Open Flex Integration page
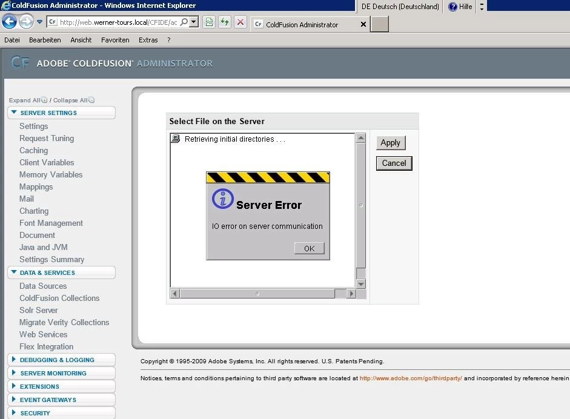 tap(46, 347)
